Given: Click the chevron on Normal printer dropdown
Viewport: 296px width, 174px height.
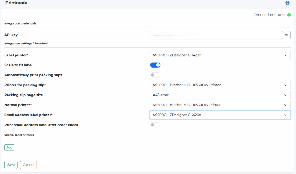Looking at the screenshot, I should click(285, 105).
